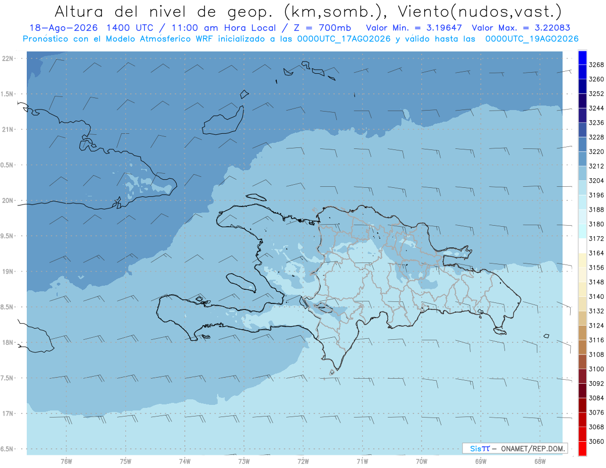Select the 'Valor Min. = 3.19647' readout
The image size is (606, 468).
tap(414, 28)
